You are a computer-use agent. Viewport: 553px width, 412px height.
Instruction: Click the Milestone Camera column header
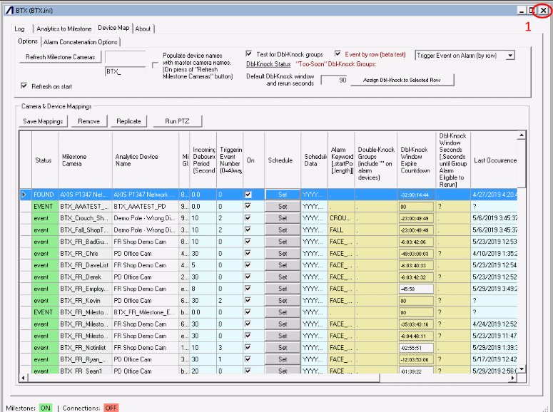coord(86,160)
